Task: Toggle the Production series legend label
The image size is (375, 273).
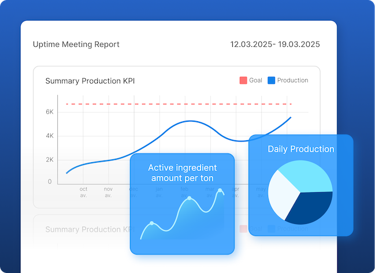Action: (x=292, y=81)
